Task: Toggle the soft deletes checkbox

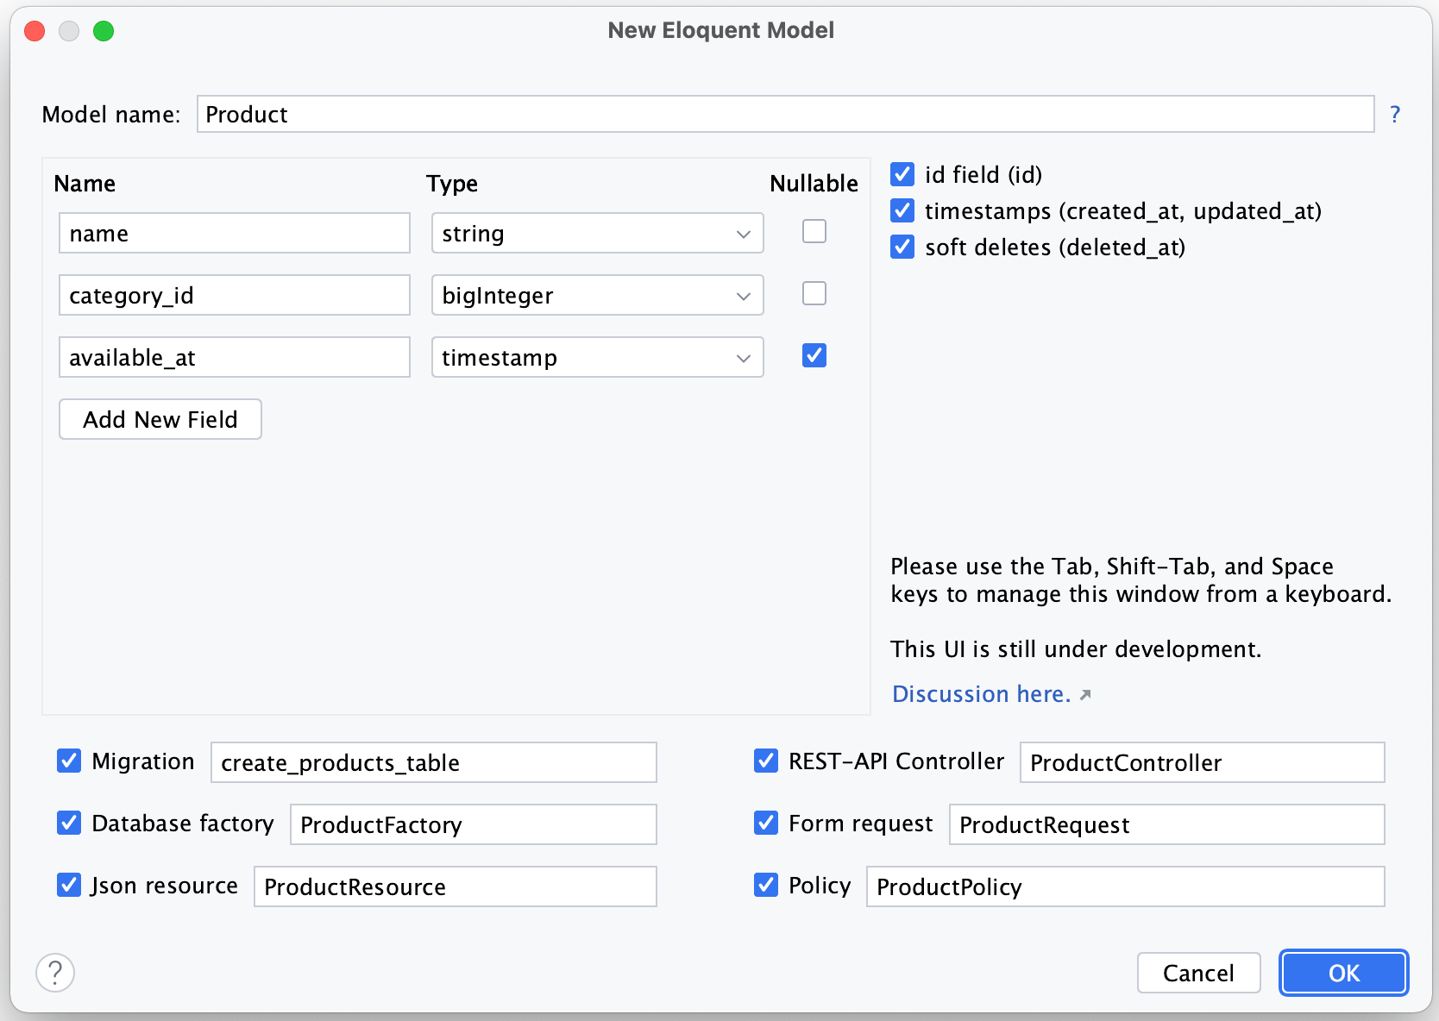Action: point(902,247)
